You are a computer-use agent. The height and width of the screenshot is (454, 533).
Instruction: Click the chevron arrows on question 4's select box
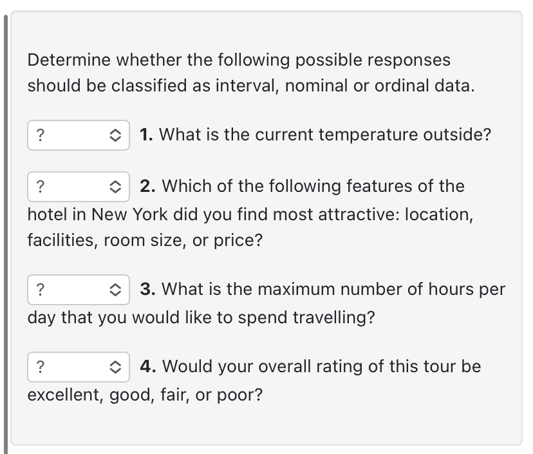115,367
